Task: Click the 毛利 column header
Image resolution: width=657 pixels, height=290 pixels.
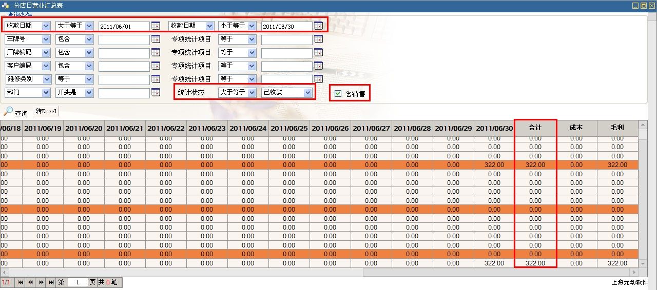Action: [617, 128]
